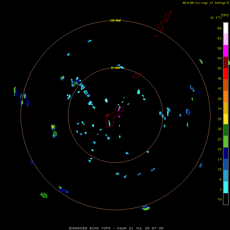Click the white-tipped echo northwest of Guam
Viewport: 230px width, 230px height.
pos(106,100)
